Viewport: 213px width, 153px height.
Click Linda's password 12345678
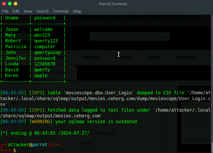pyautogui.click(x=45, y=64)
